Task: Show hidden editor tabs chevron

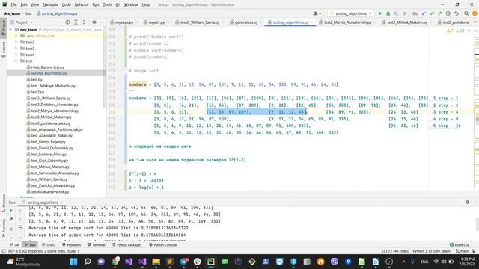Action: tap(475, 22)
